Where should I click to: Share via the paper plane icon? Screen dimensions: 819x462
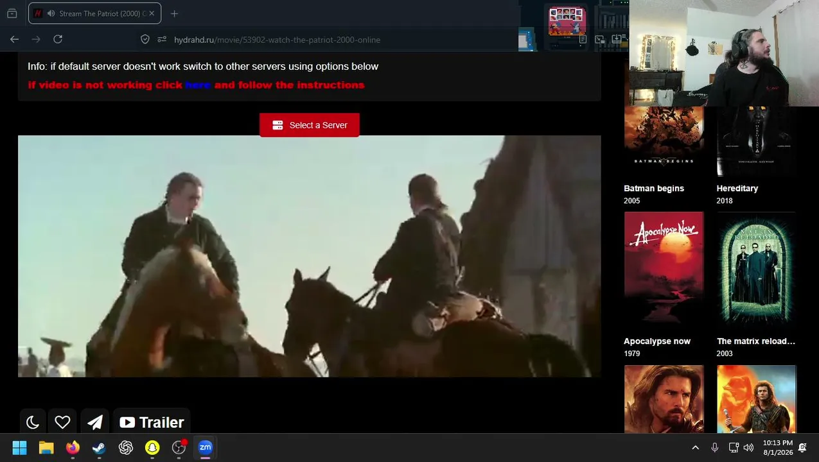95,422
